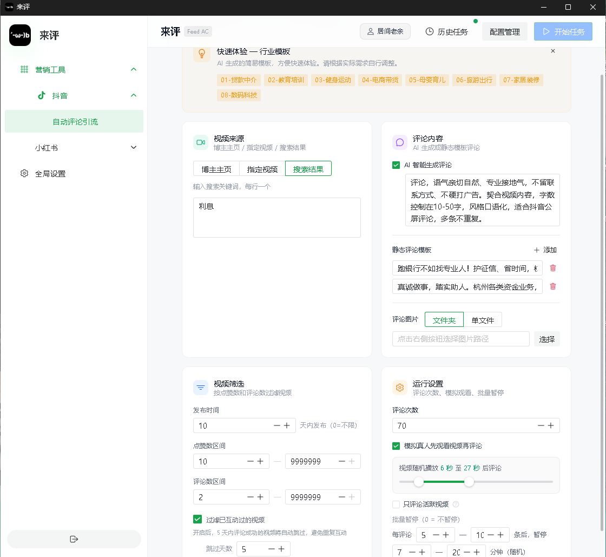Apply the 02-教育培训 template

pos(286,80)
